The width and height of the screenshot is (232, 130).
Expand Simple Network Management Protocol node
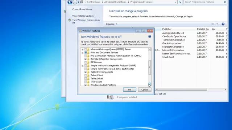[x=83, y=66]
